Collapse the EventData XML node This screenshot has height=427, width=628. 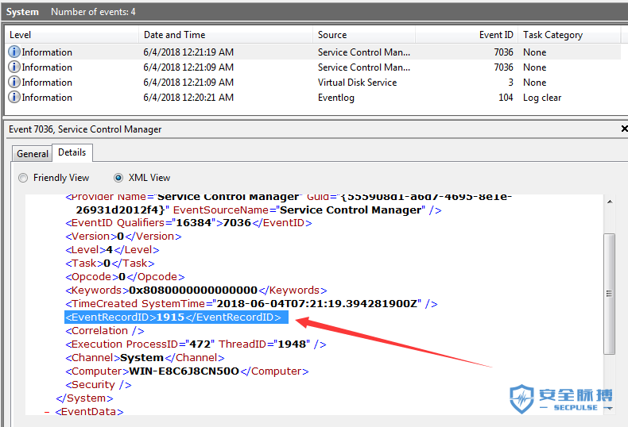(47, 412)
